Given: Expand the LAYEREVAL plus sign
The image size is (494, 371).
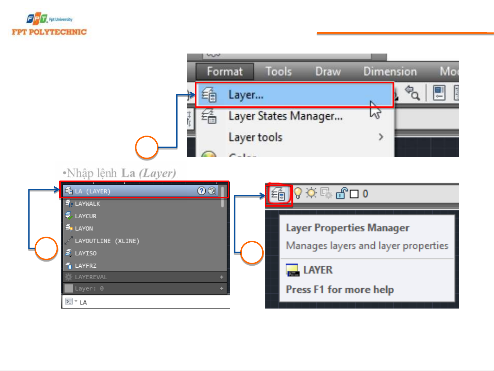Looking at the screenshot, I should [x=221, y=277].
